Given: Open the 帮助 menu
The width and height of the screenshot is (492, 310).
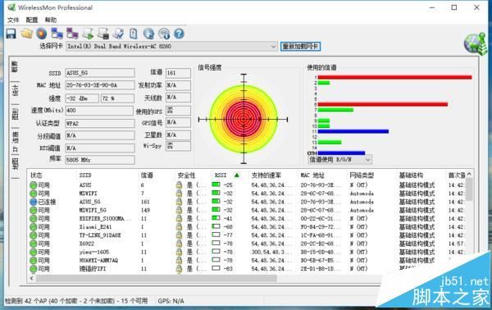Looking at the screenshot, I should pyautogui.click(x=51, y=20).
